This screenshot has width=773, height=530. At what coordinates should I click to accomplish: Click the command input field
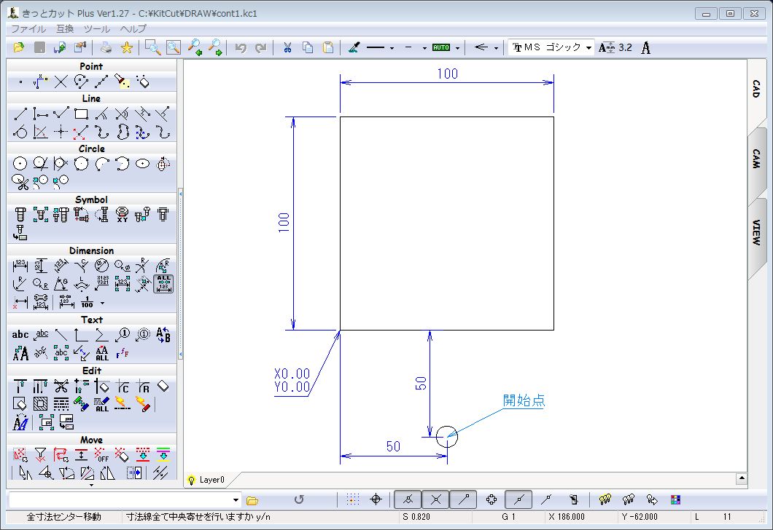point(120,500)
